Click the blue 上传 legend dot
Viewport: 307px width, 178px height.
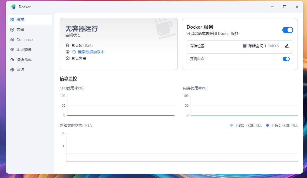(x=268, y=125)
